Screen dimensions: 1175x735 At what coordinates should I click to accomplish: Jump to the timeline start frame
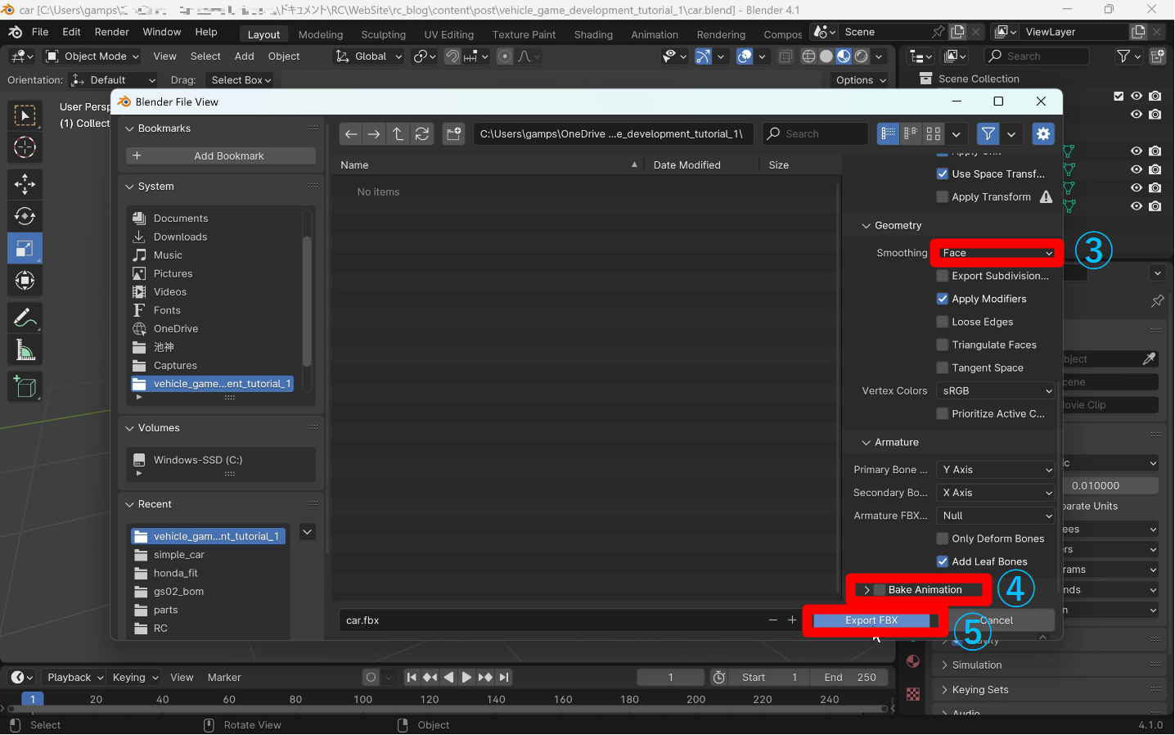click(x=412, y=678)
